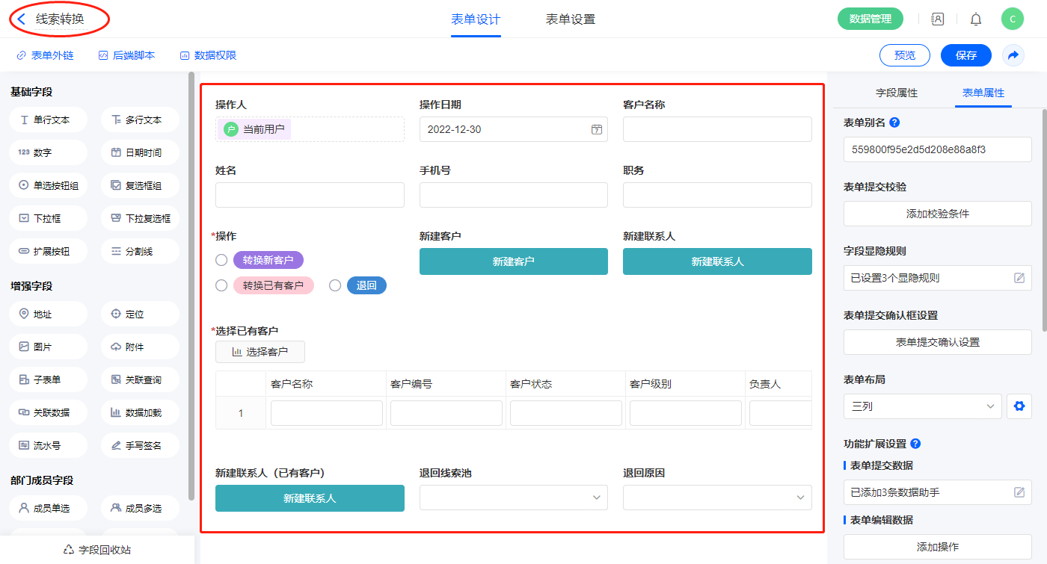The height and width of the screenshot is (564, 1047).
Task: Click the 客户名称 input field
Action: pyautogui.click(x=716, y=129)
